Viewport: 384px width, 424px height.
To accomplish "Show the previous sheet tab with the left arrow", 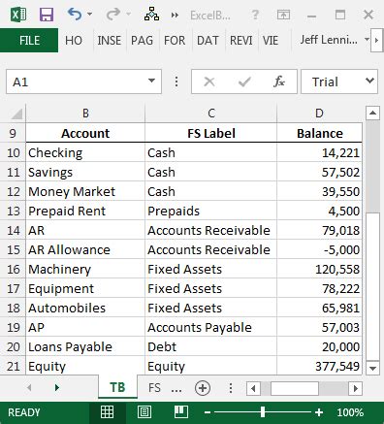I will coord(29,387).
